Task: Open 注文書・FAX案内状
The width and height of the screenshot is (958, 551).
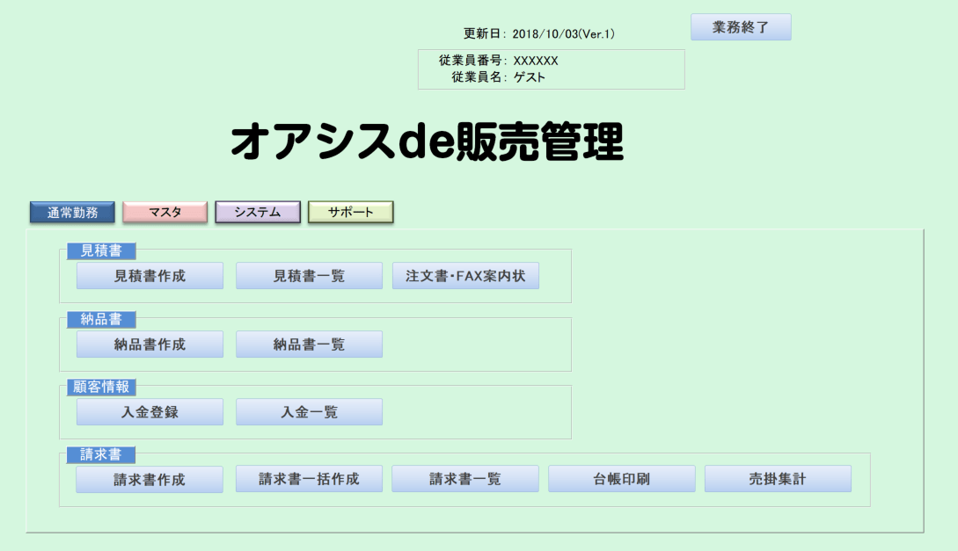Action: 465,276
